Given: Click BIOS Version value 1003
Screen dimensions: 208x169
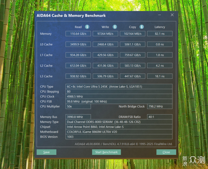Looking at the screenshot, I should 119,137.
